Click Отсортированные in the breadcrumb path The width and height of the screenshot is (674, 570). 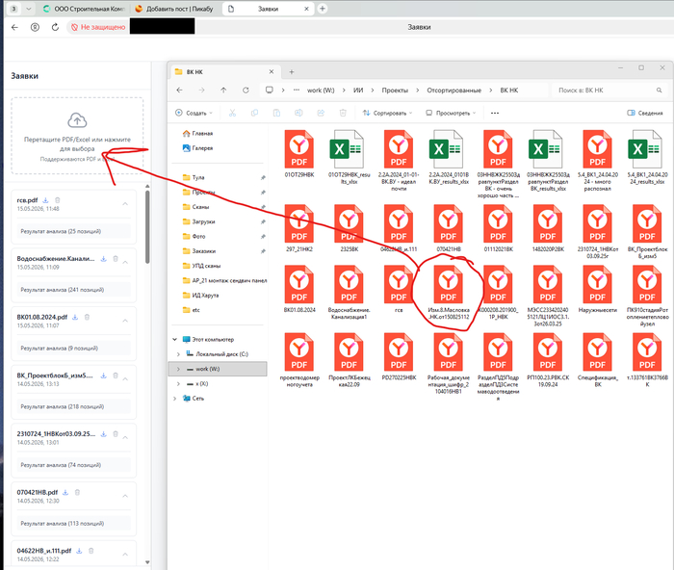454,91
